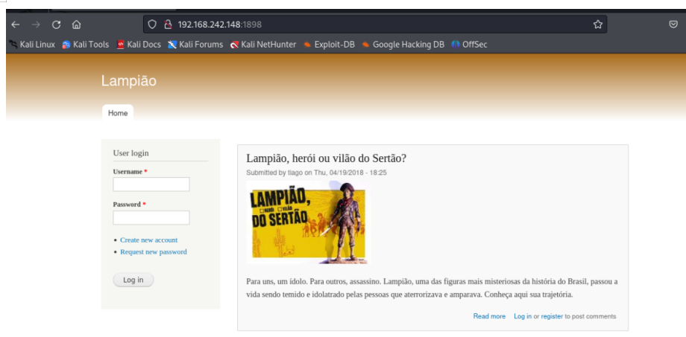Go back with the browser back arrow
This screenshot has height=337, width=686.
point(16,25)
